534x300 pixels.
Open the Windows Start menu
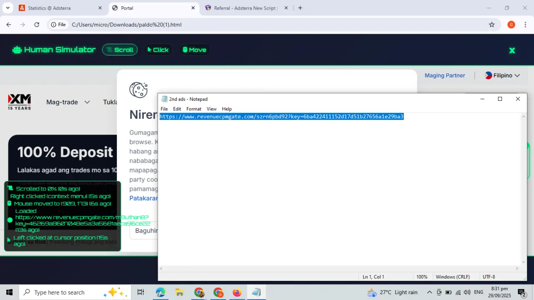click(9, 292)
